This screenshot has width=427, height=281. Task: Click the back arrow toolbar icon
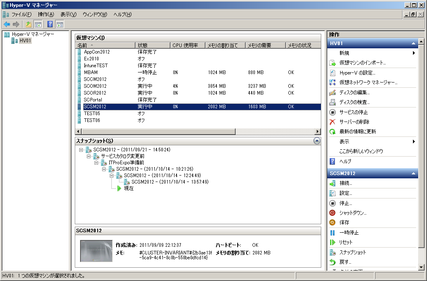pyautogui.click(x=7, y=24)
